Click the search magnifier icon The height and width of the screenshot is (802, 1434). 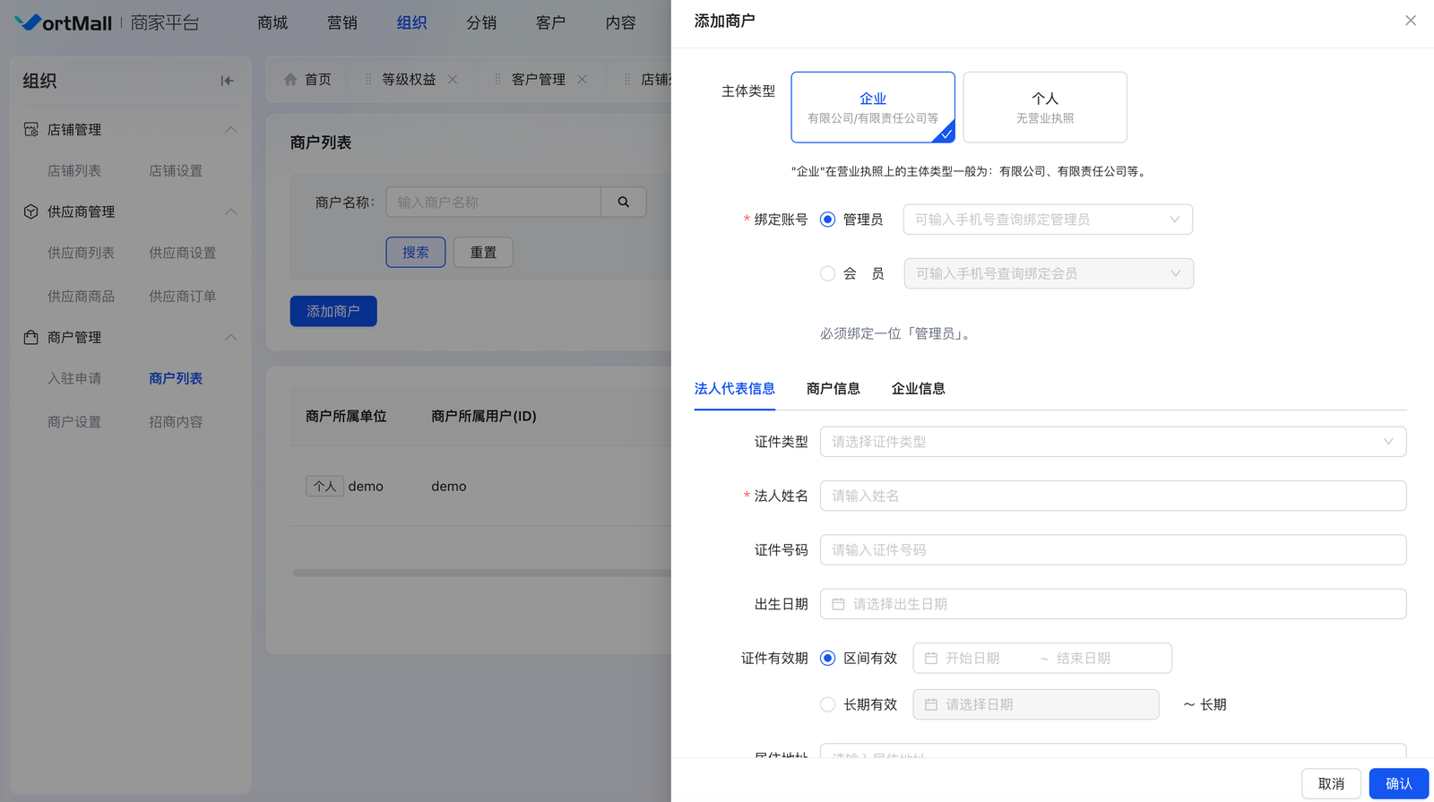click(624, 203)
